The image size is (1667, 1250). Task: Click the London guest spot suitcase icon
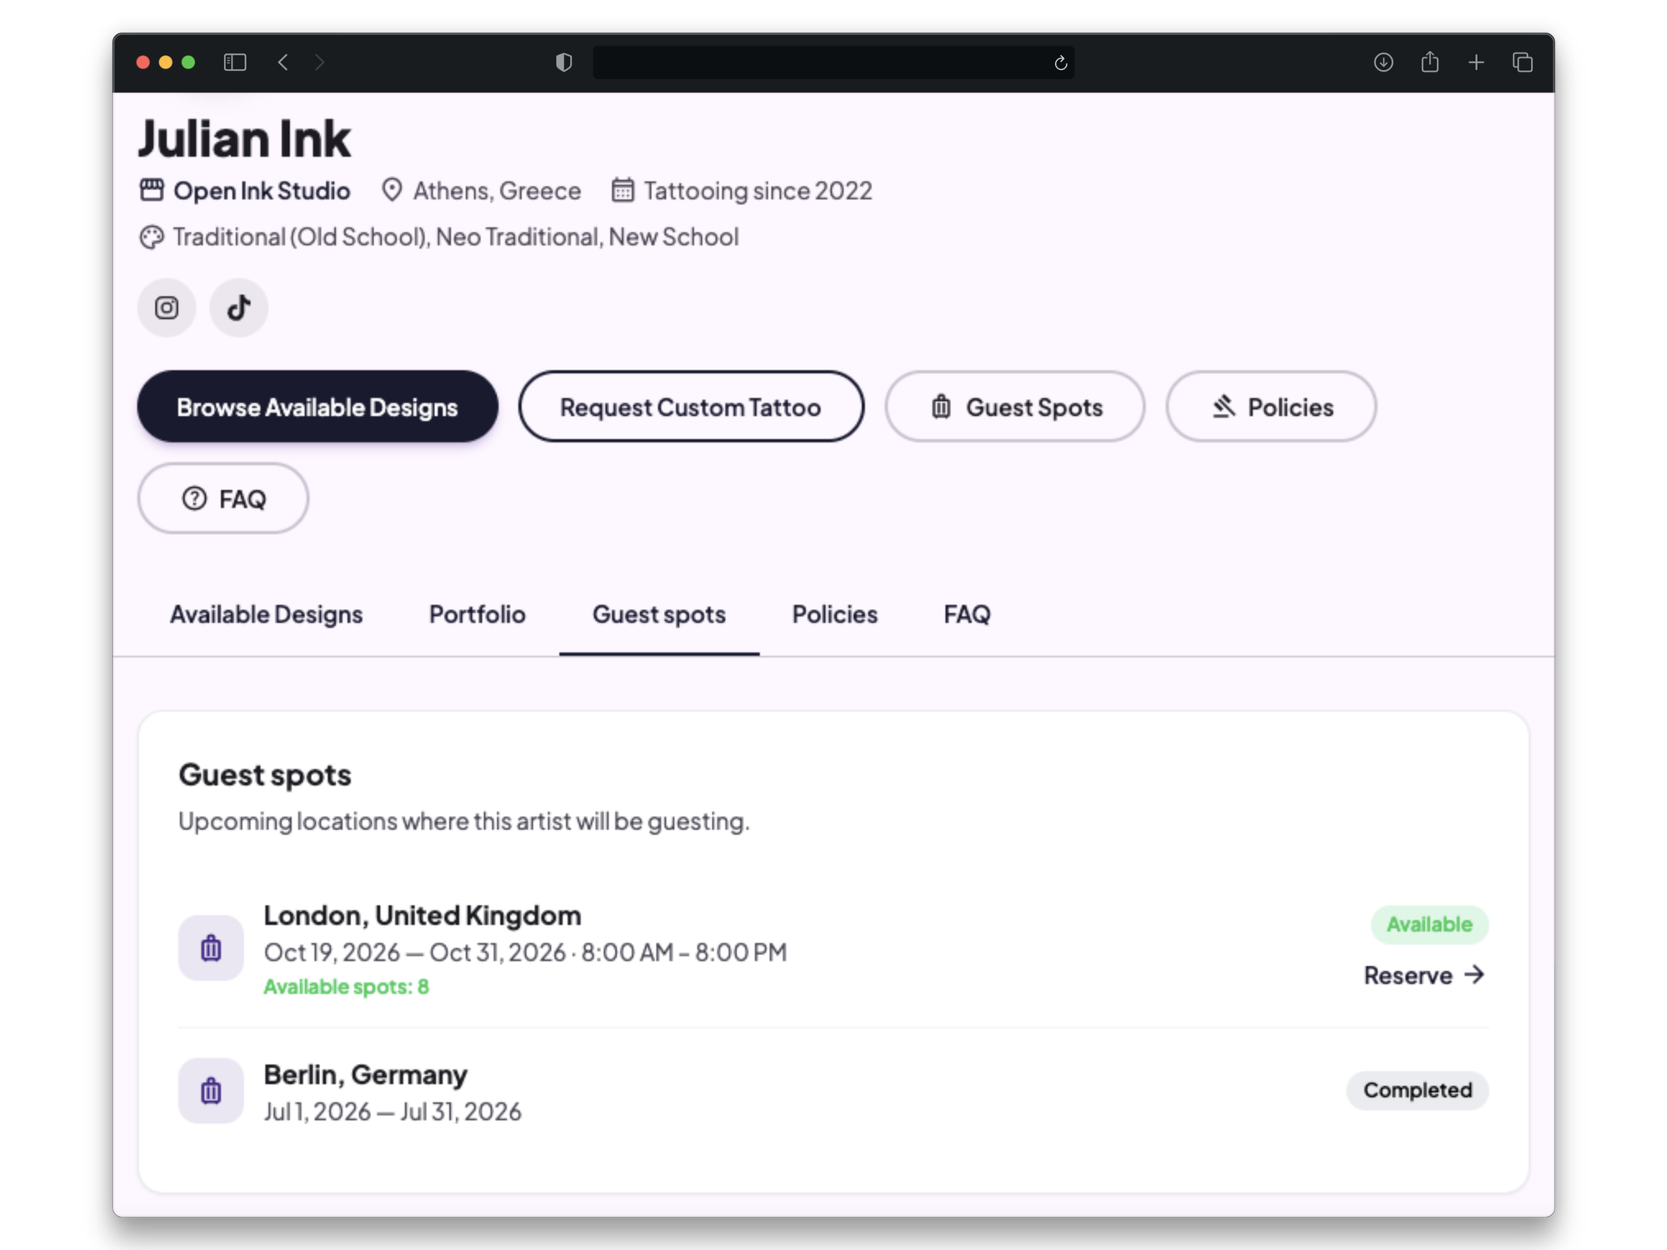pos(211,947)
